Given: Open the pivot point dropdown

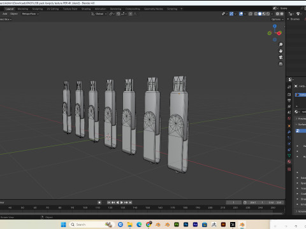Looking at the screenshot, I should pos(112,14).
